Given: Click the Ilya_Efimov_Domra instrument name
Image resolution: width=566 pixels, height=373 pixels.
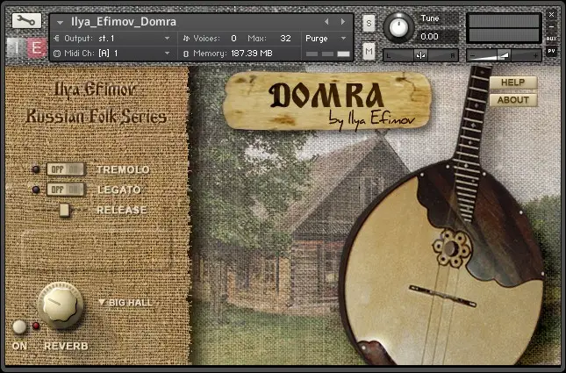Looking at the screenshot, I should tap(124, 22).
